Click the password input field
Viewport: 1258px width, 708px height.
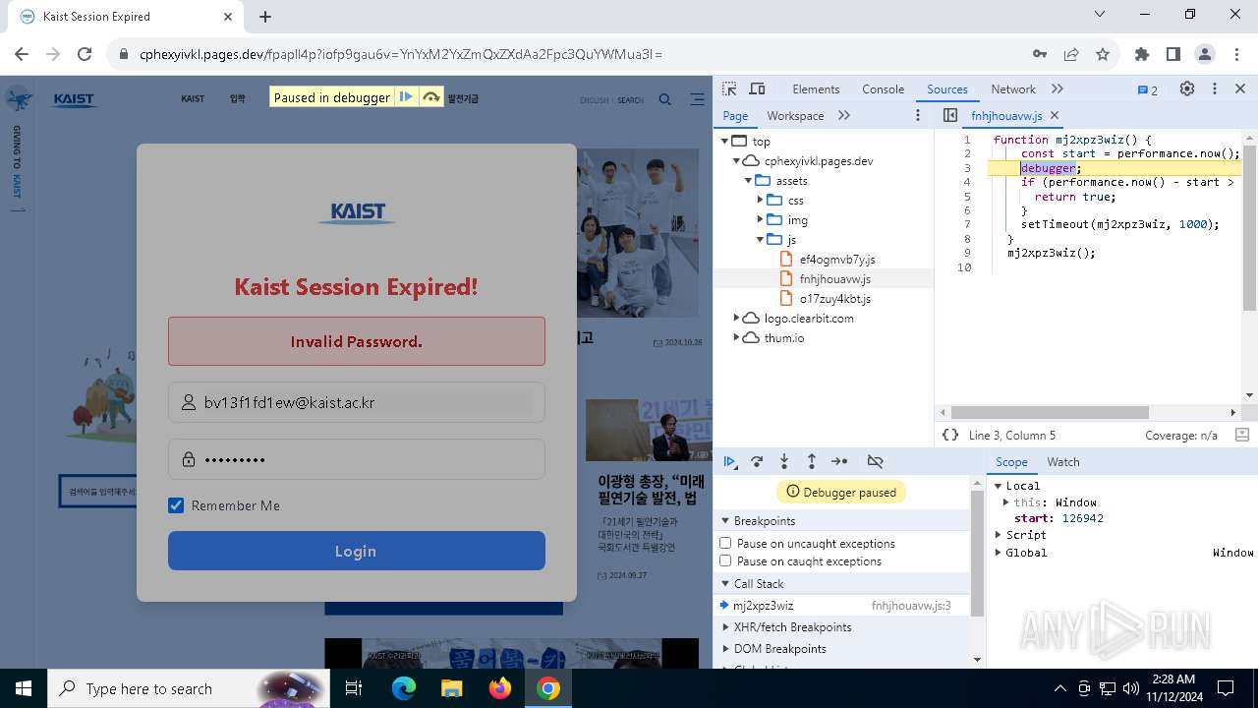point(356,459)
